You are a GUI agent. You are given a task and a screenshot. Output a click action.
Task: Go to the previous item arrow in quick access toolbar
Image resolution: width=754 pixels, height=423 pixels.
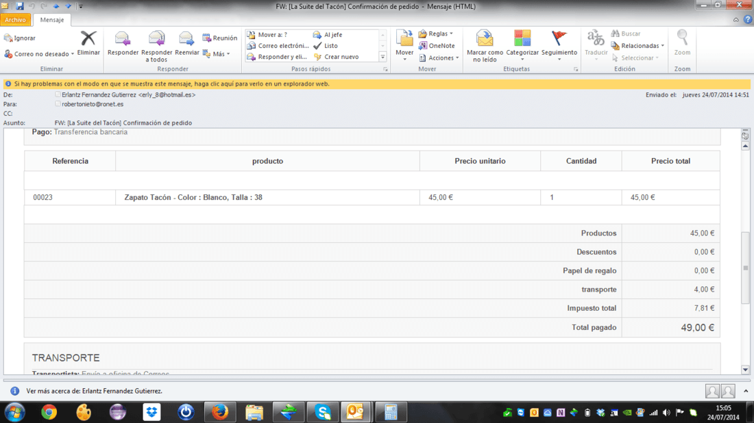pyautogui.click(x=56, y=6)
